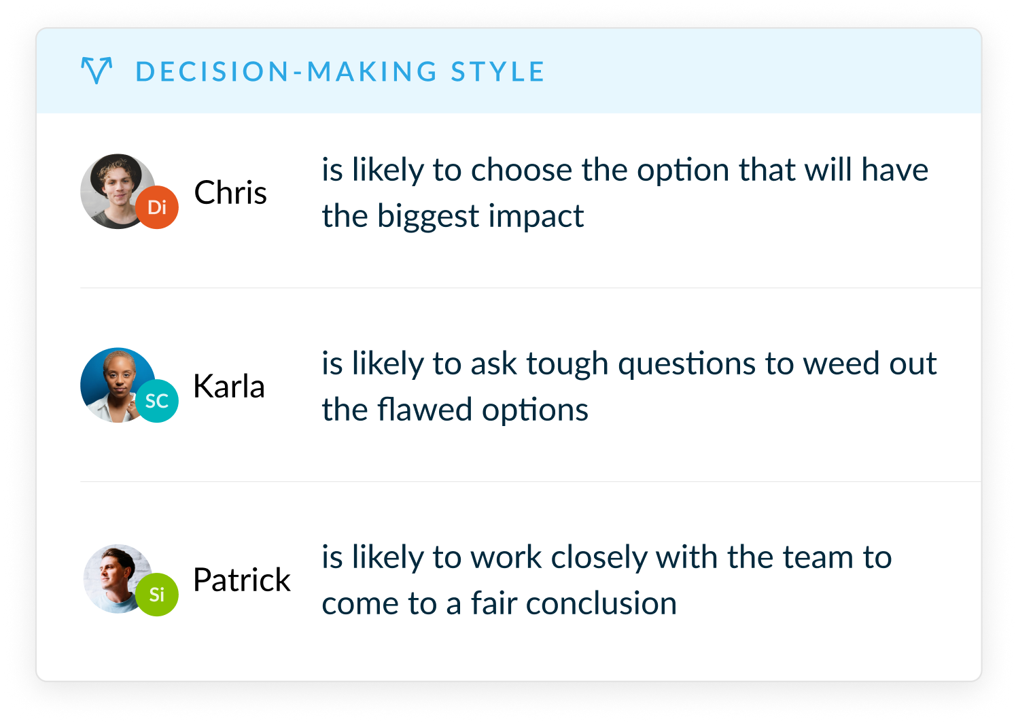Click "the biggest impact" text line
Screen dimensions: 1016x723
pos(453,216)
